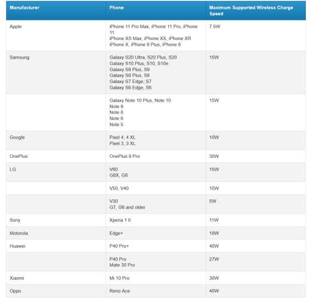Select the Galaxy S20 Ultra phone list cell
311x298 pixels.
click(x=156, y=72)
